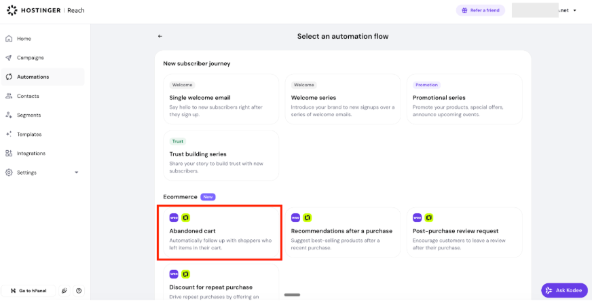592x303 pixels.
Task: Pick the Post-purchase review request card
Action: [464, 233]
